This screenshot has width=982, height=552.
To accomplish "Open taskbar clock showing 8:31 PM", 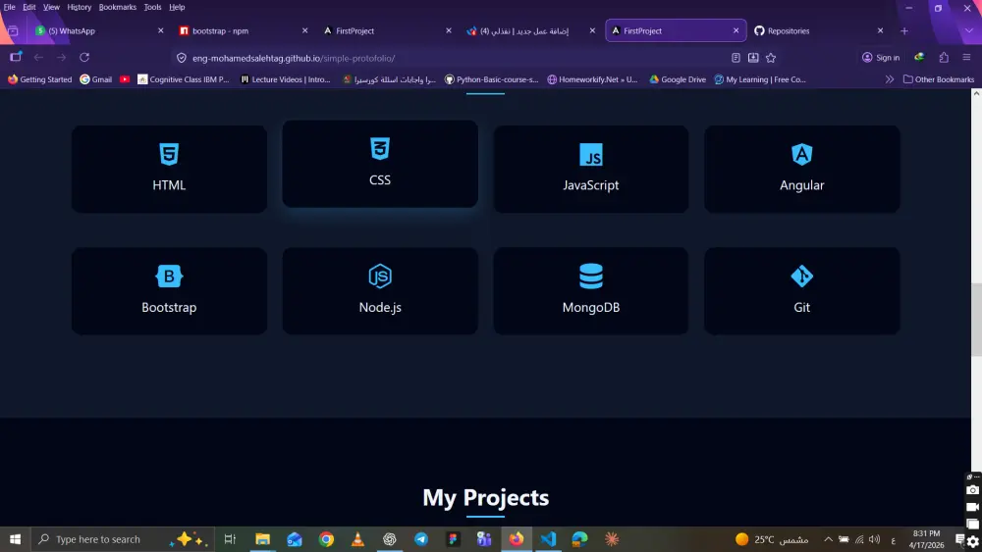I will (926, 539).
